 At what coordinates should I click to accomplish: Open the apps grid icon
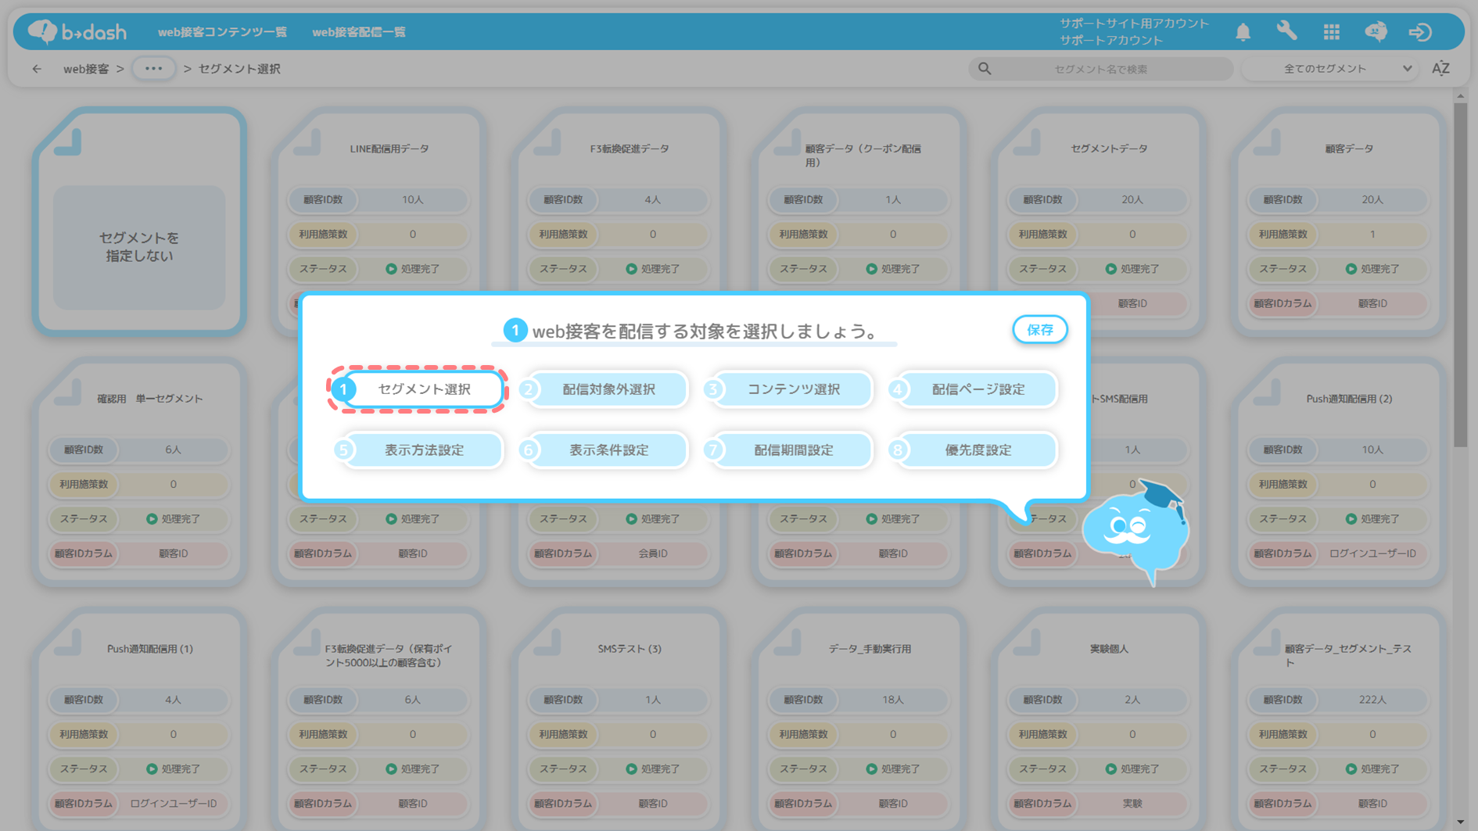tap(1331, 32)
